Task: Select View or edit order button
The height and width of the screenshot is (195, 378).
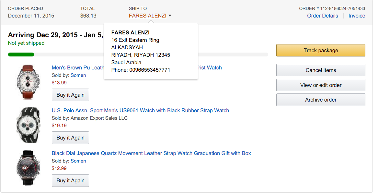Action: point(320,85)
